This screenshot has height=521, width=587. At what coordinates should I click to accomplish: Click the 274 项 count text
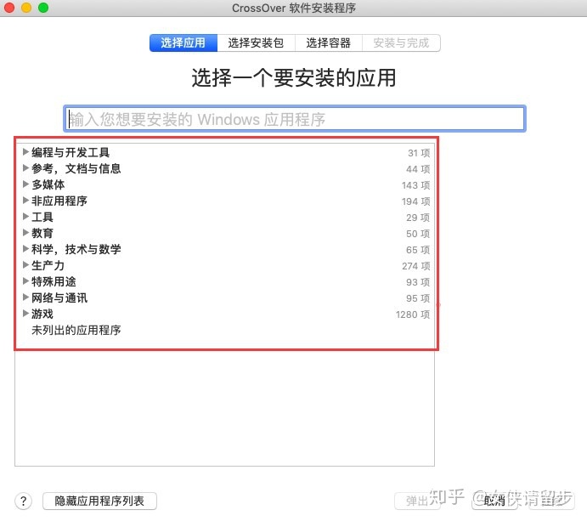(416, 266)
